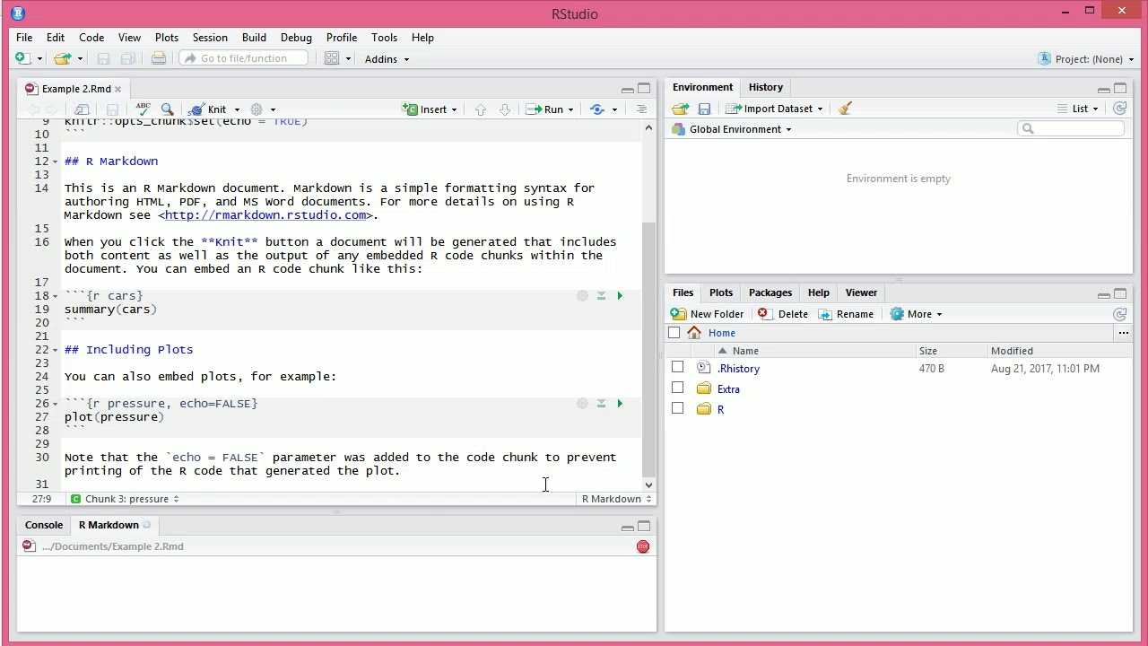Run the pressure chunk with the green play icon
The height and width of the screenshot is (646, 1148).
619,403
